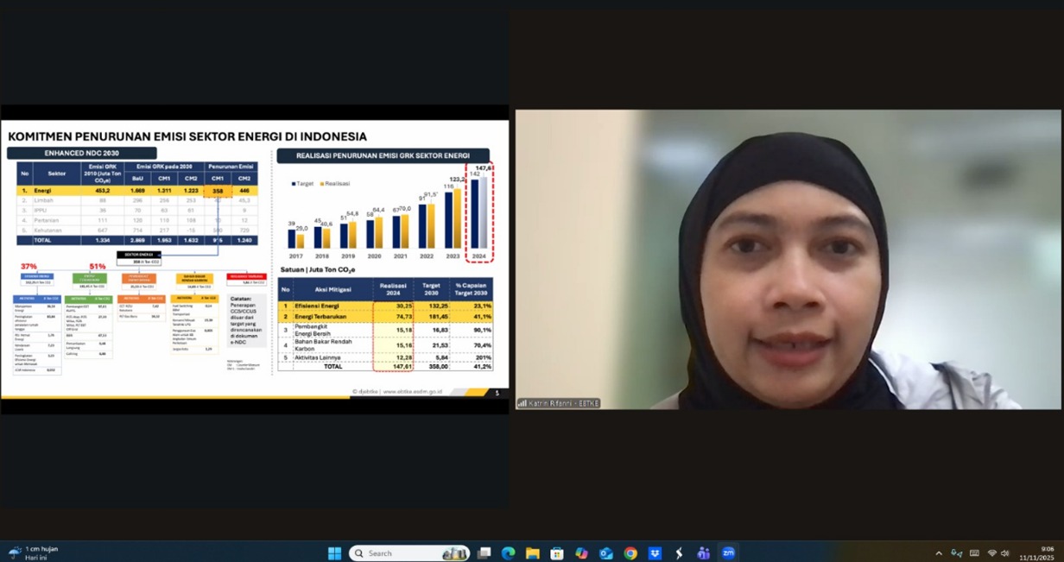
Task: Launch Google Chrome from the taskbar
Action: click(630, 553)
